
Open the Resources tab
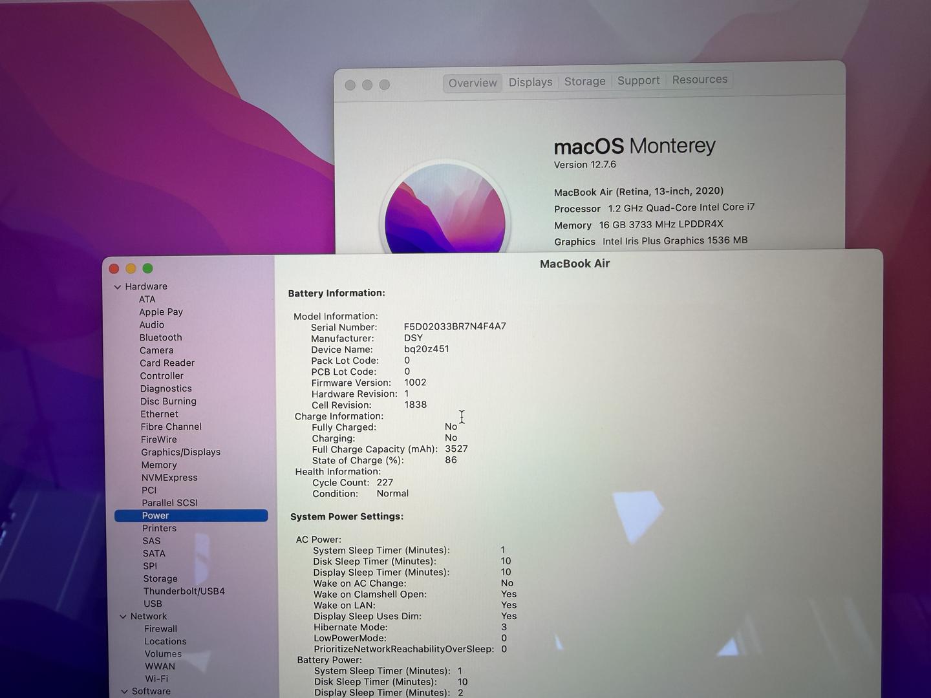(x=700, y=79)
